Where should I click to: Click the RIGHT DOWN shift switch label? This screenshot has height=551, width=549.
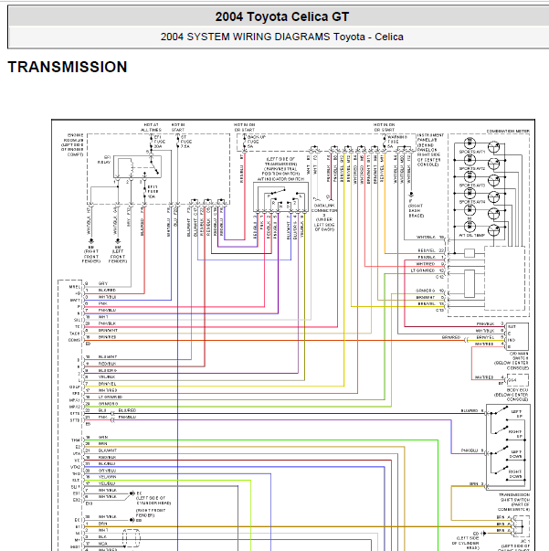[x=515, y=474]
